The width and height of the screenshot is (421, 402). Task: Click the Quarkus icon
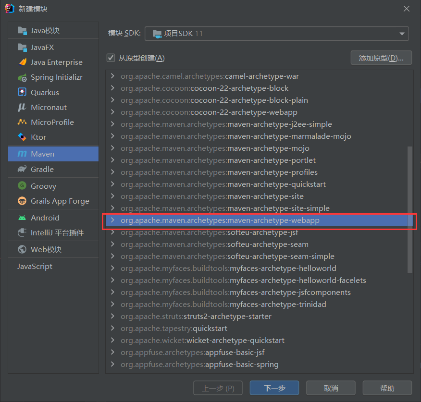[22, 92]
